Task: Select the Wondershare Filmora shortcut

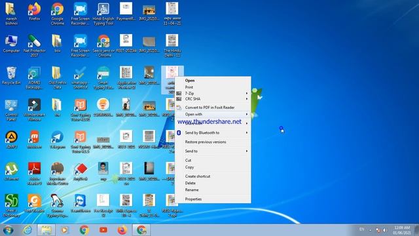Action: [x=34, y=110]
